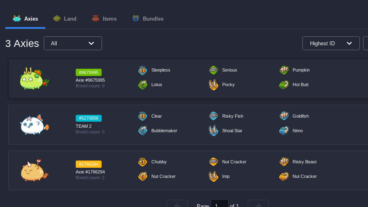Select the #1786294 ID badge

click(x=89, y=164)
